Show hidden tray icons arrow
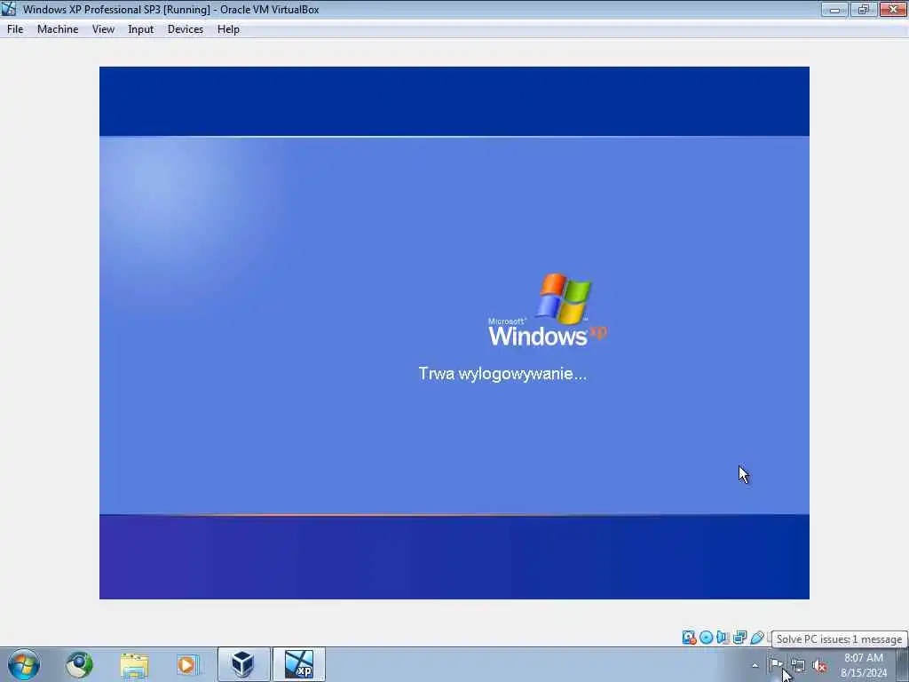 tap(755, 665)
